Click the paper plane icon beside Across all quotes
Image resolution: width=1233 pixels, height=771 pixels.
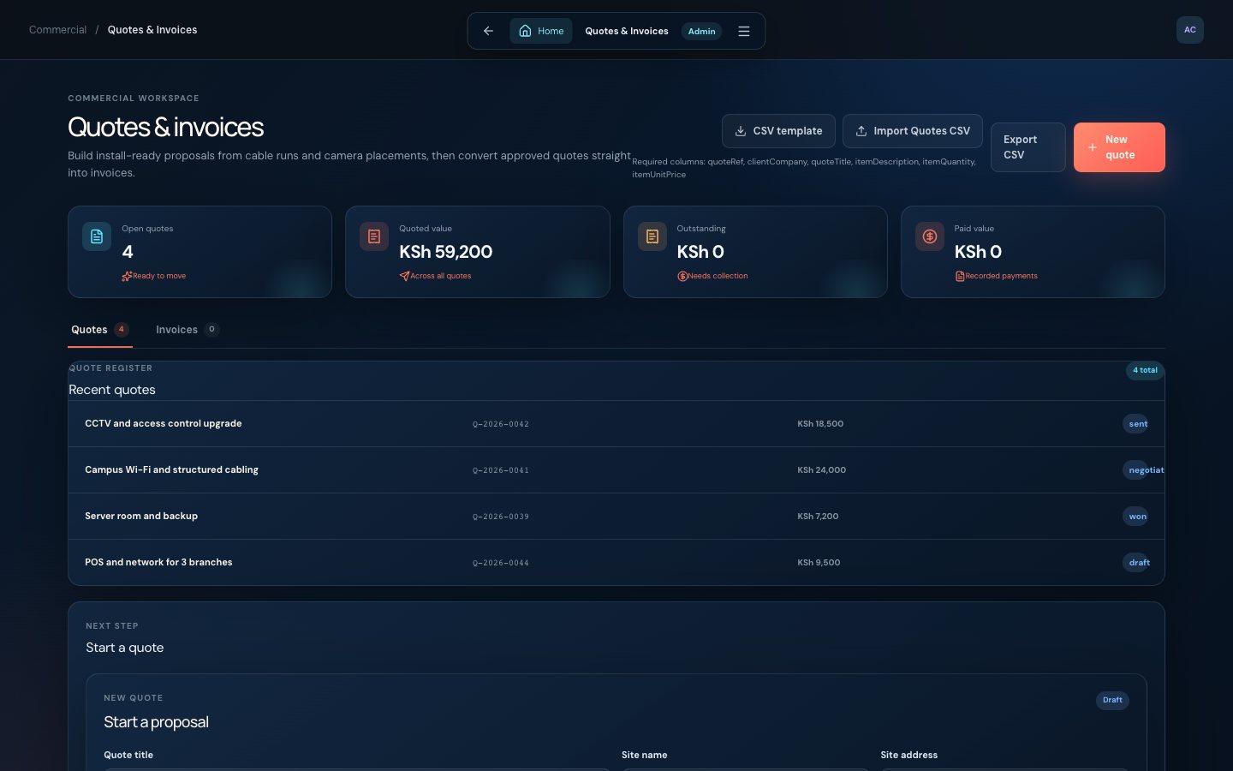[x=404, y=276]
